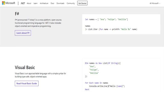Click the 'Next' keyword in VB code

coord(87,89)
